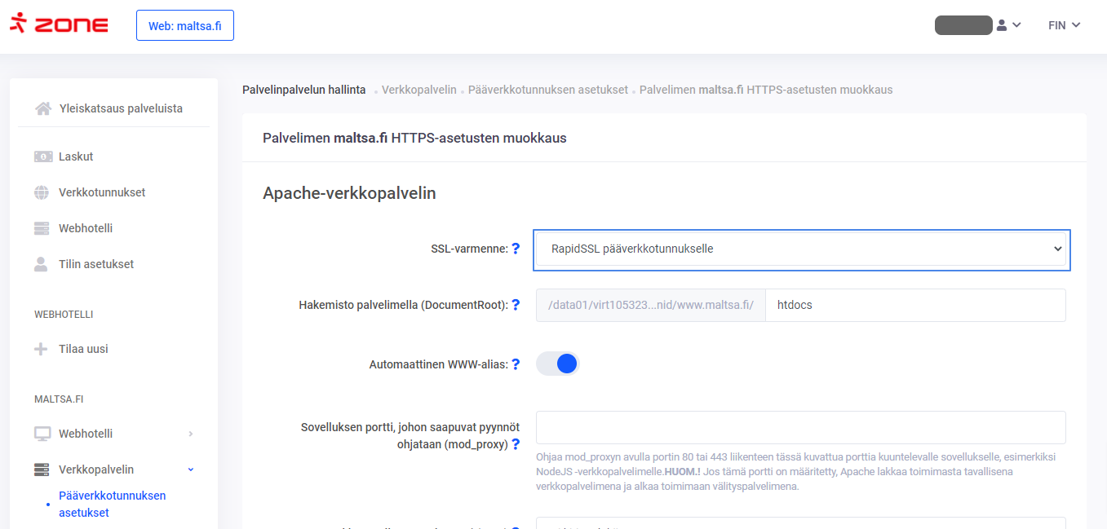
Task: Click the home icon beside Yleiskatsaus palveluista
Action: tap(43, 108)
